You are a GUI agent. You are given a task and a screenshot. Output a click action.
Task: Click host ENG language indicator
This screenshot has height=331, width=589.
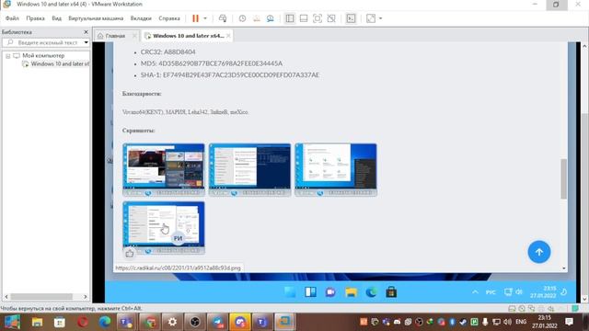[x=521, y=322]
